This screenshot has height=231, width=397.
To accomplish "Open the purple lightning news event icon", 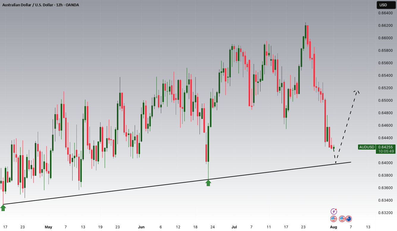I will click(334, 211).
